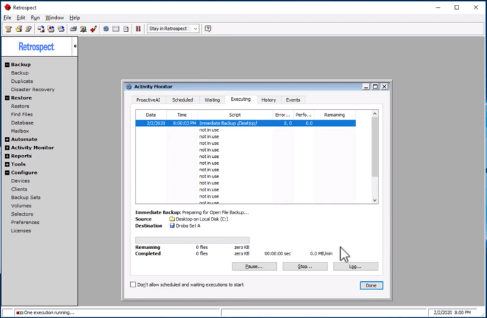Viewport: 487px width, 318px height.
Task: Collapse the sidebar using the arrow handle
Action: pyautogui.click(x=75, y=47)
